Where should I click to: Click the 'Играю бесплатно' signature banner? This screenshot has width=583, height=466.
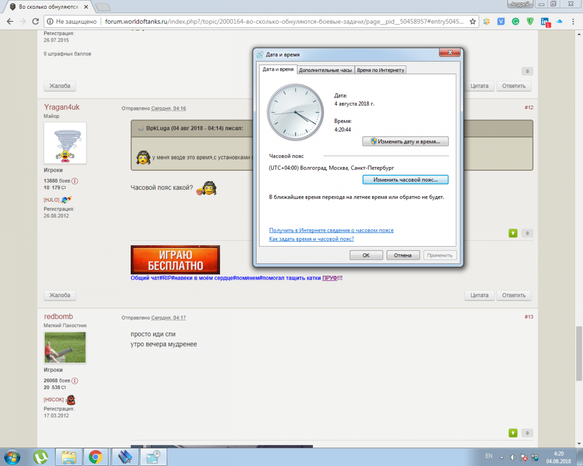[x=175, y=260]
